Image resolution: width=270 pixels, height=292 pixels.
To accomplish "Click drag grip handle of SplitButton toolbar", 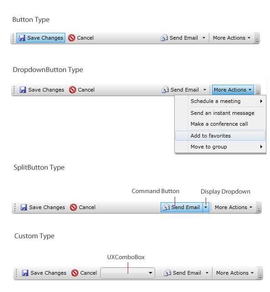I will tap(15, 207).
